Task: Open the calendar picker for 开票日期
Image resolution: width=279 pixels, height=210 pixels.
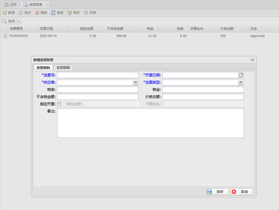Action: pos(241,75)
